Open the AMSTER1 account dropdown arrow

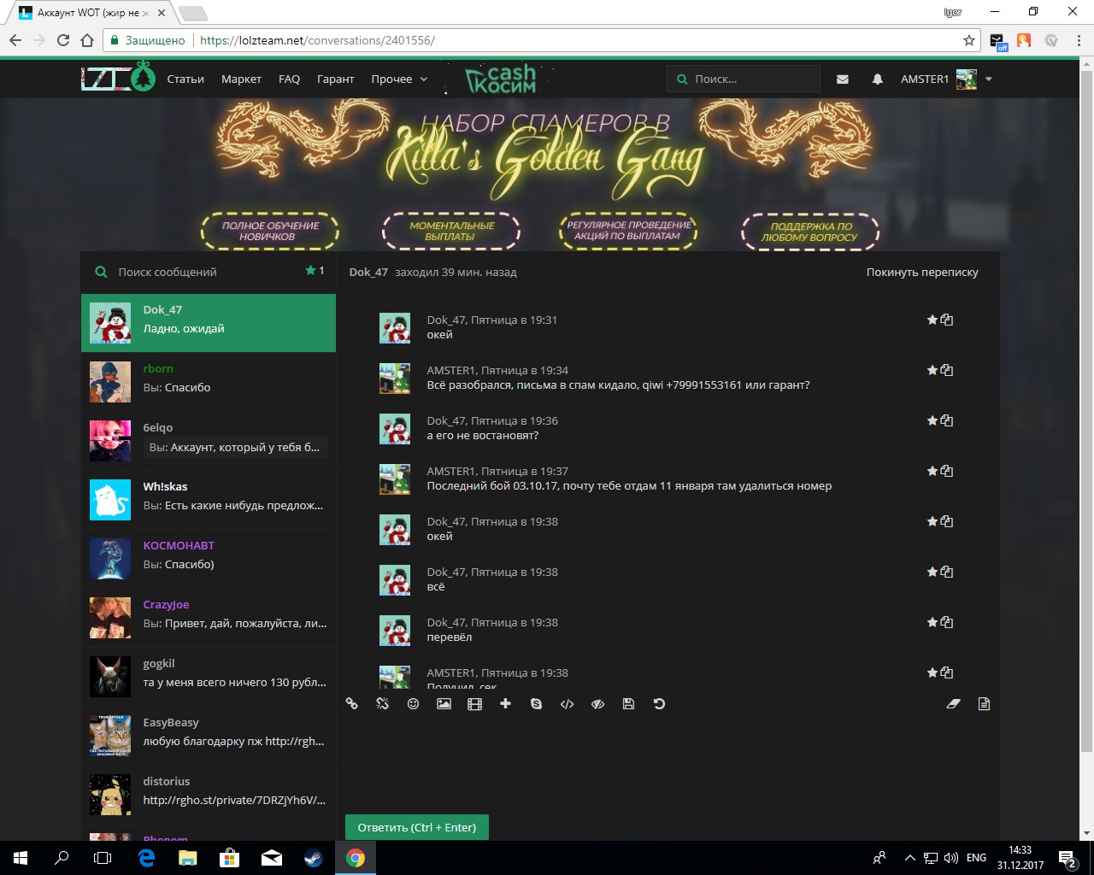coord(989,79)
